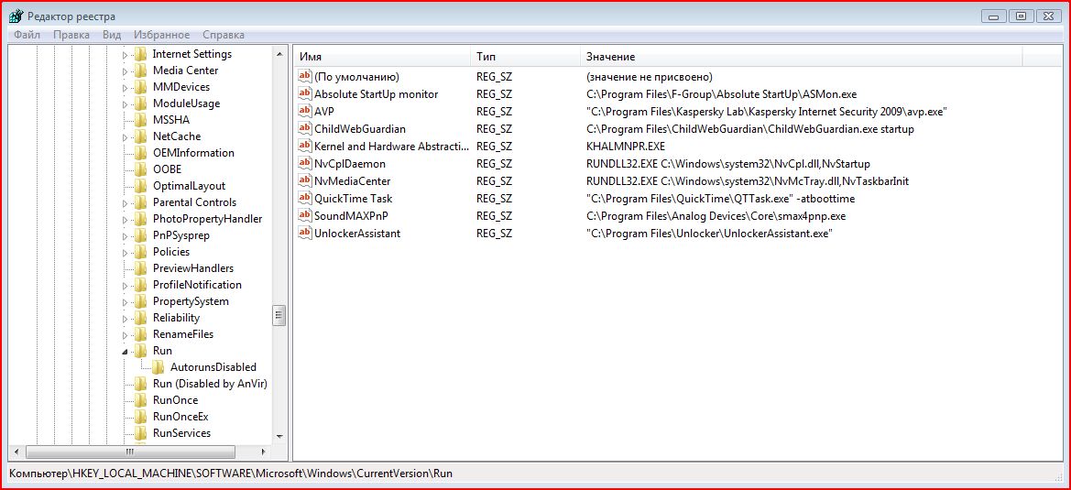
Task: Open the Файл menu
Action: tap(27, 35)
